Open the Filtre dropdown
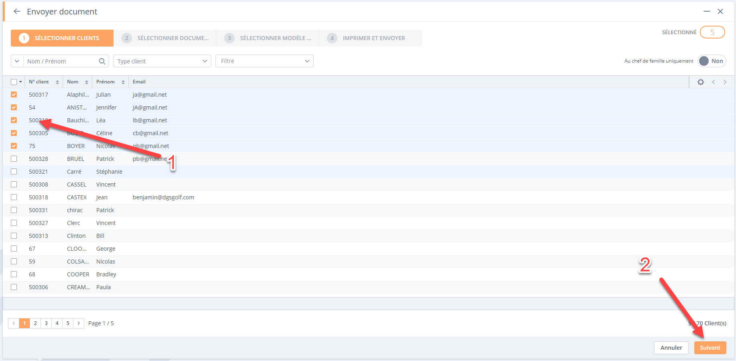The image size is (736, 361). 264,61
